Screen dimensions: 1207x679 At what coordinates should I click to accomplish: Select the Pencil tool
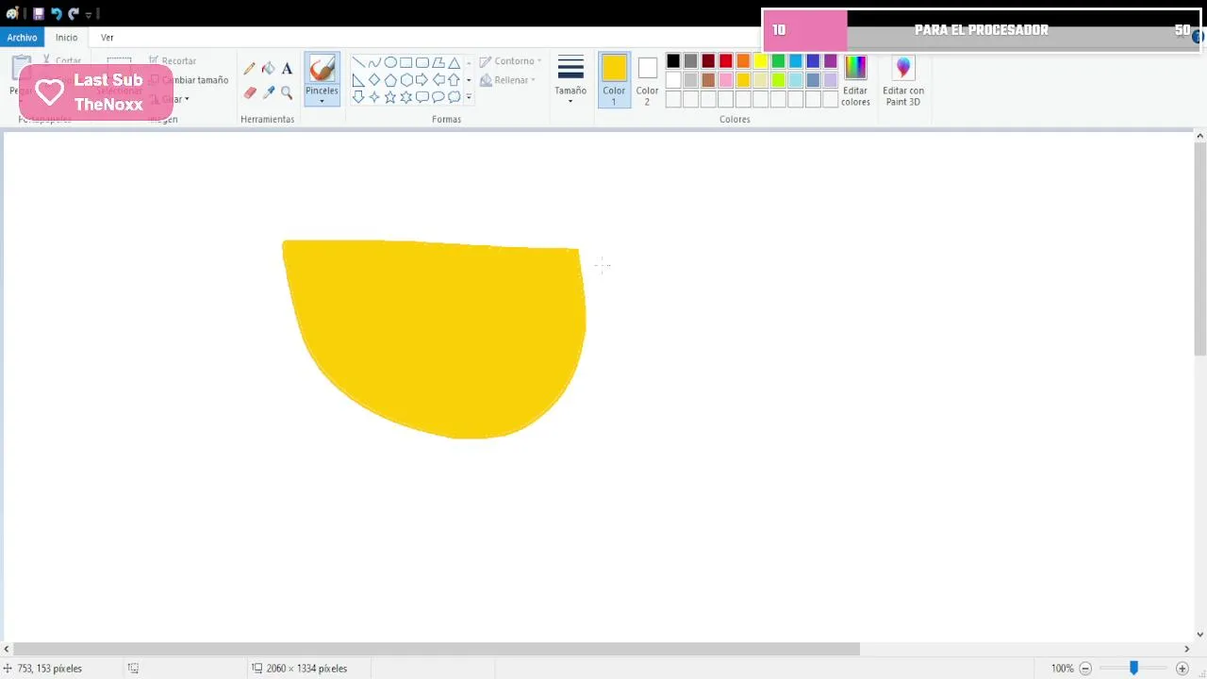(249, 68)
